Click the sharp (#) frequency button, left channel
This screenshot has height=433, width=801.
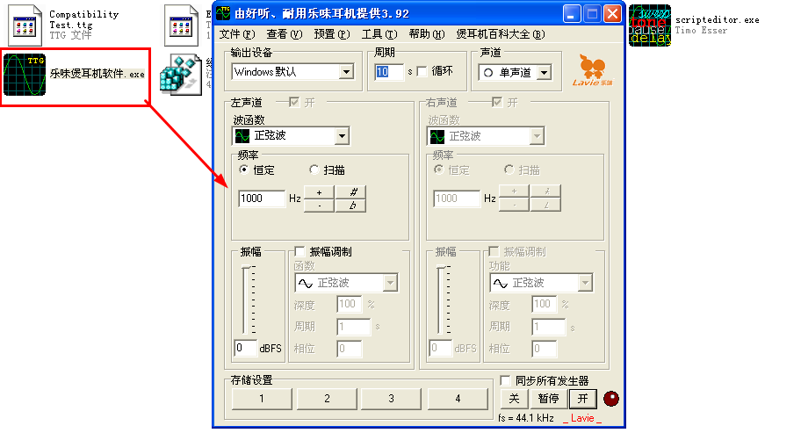pos(351,192)
